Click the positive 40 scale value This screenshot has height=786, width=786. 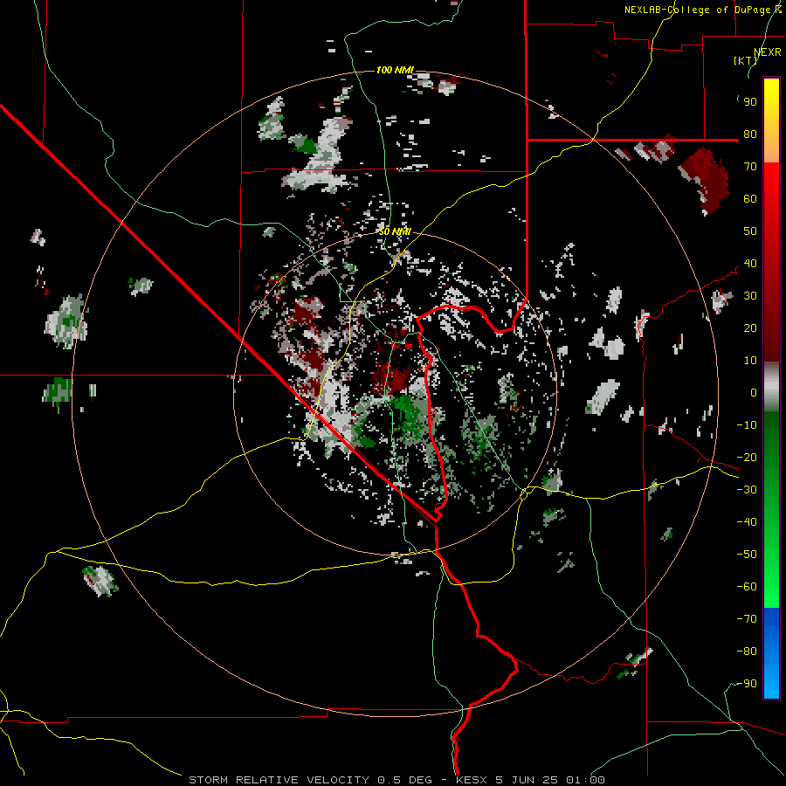[x=750, y=263]
